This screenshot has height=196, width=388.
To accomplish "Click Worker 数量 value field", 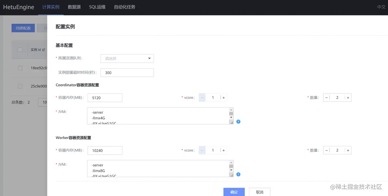I will pyautogui.click(x=337, y=150).
